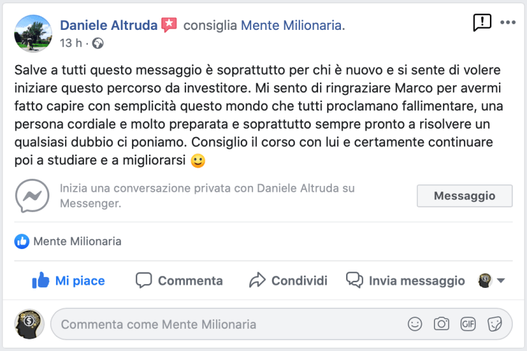Toggle Mi piace on the post

click(69, 281)
